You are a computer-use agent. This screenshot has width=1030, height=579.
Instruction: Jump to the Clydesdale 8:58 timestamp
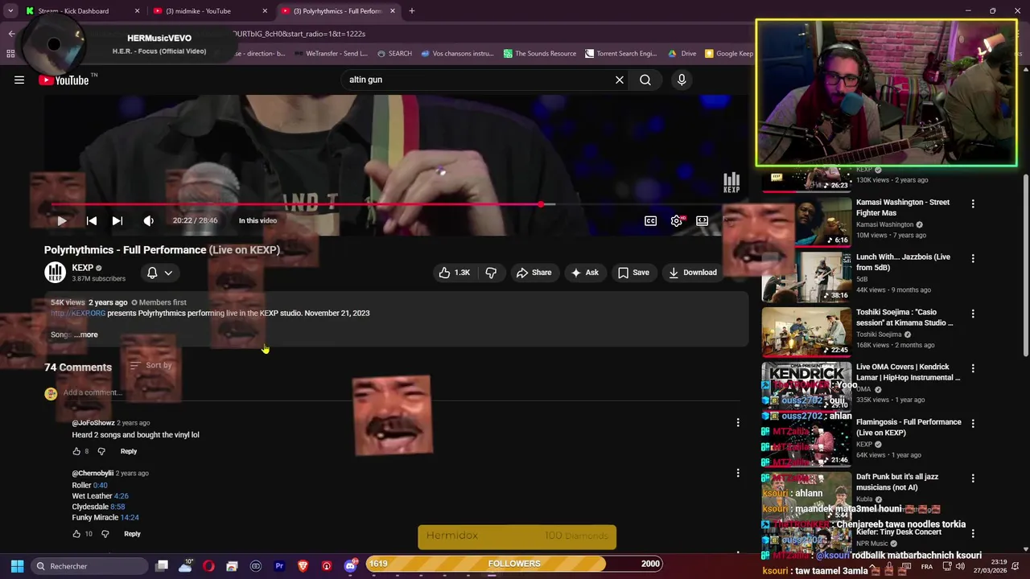tap(117, 507)
